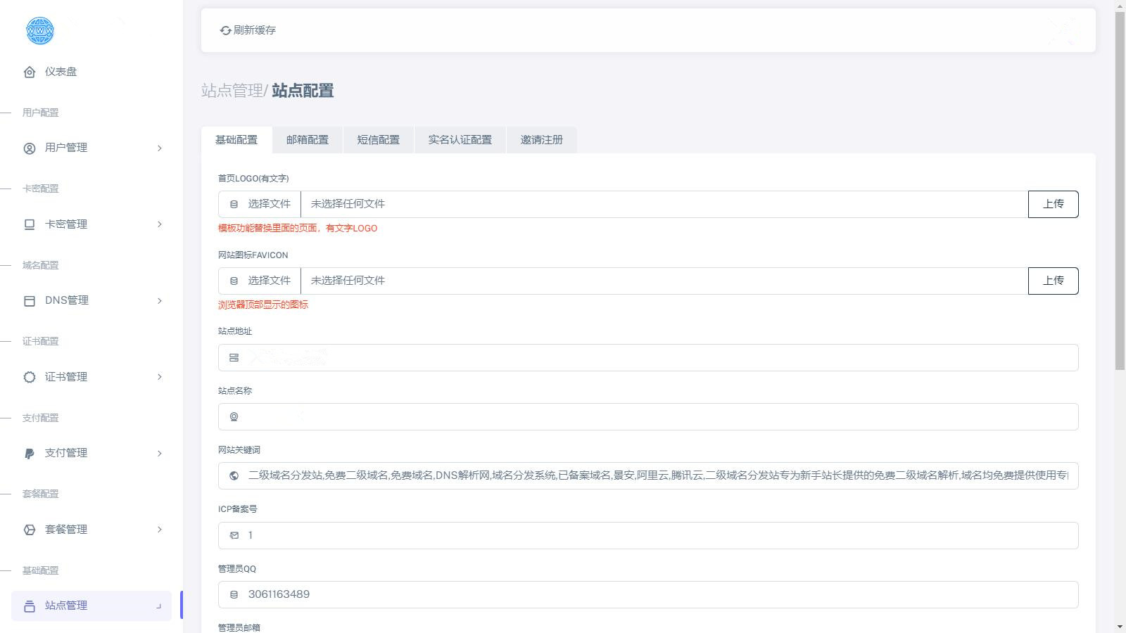Click the package management icon in sidebar
The image size is (1126, 633).
tap(30, 530)
